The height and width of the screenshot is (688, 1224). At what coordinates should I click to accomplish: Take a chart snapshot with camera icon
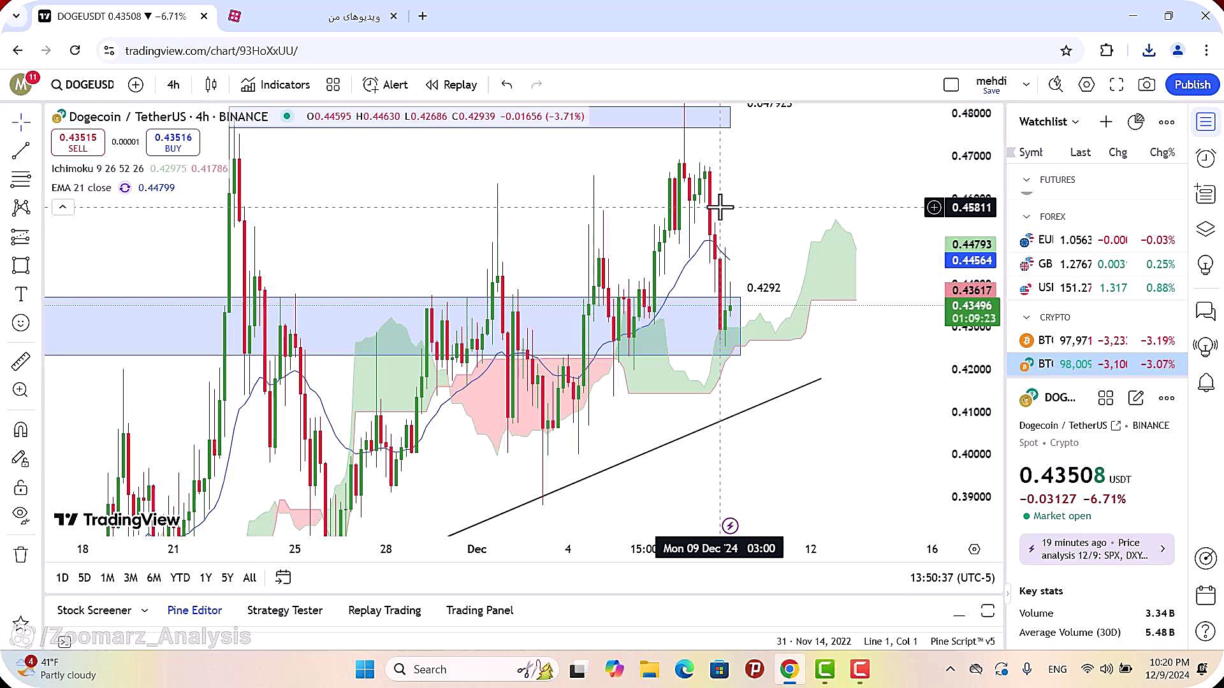1146,84
